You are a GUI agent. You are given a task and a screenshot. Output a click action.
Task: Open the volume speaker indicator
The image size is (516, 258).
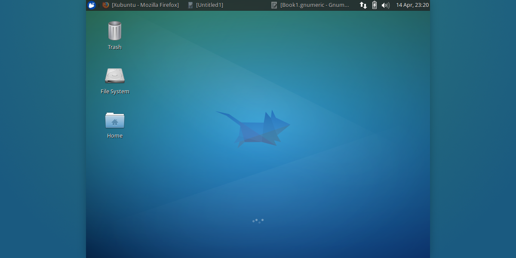(x=385, y=5)
